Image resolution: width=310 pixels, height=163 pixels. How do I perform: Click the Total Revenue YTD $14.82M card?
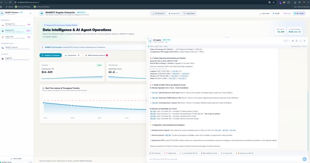click(x=72, y=72)
